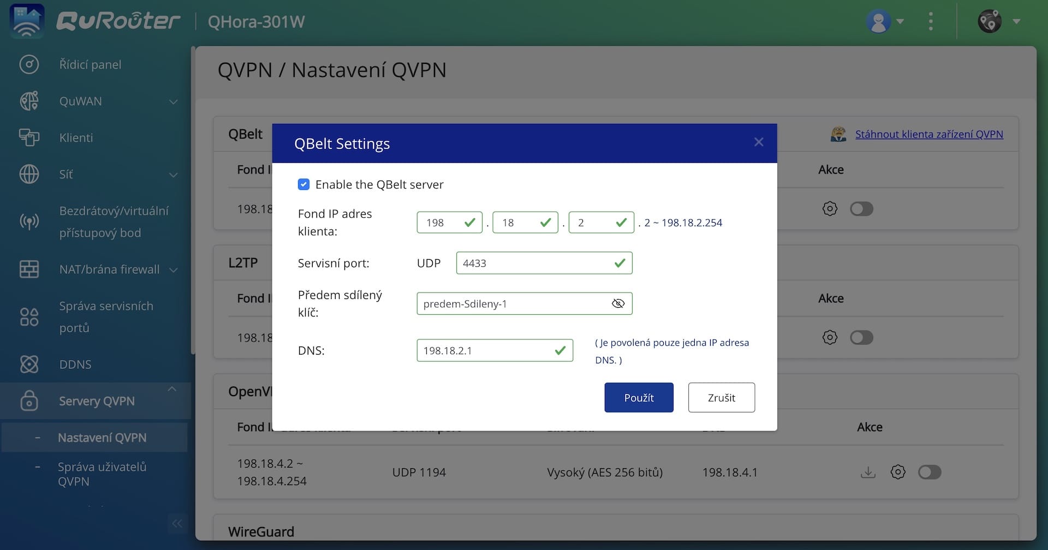Click the Použít button
1048x550 pixels.
pyautogui.click(x=639, y=397)
